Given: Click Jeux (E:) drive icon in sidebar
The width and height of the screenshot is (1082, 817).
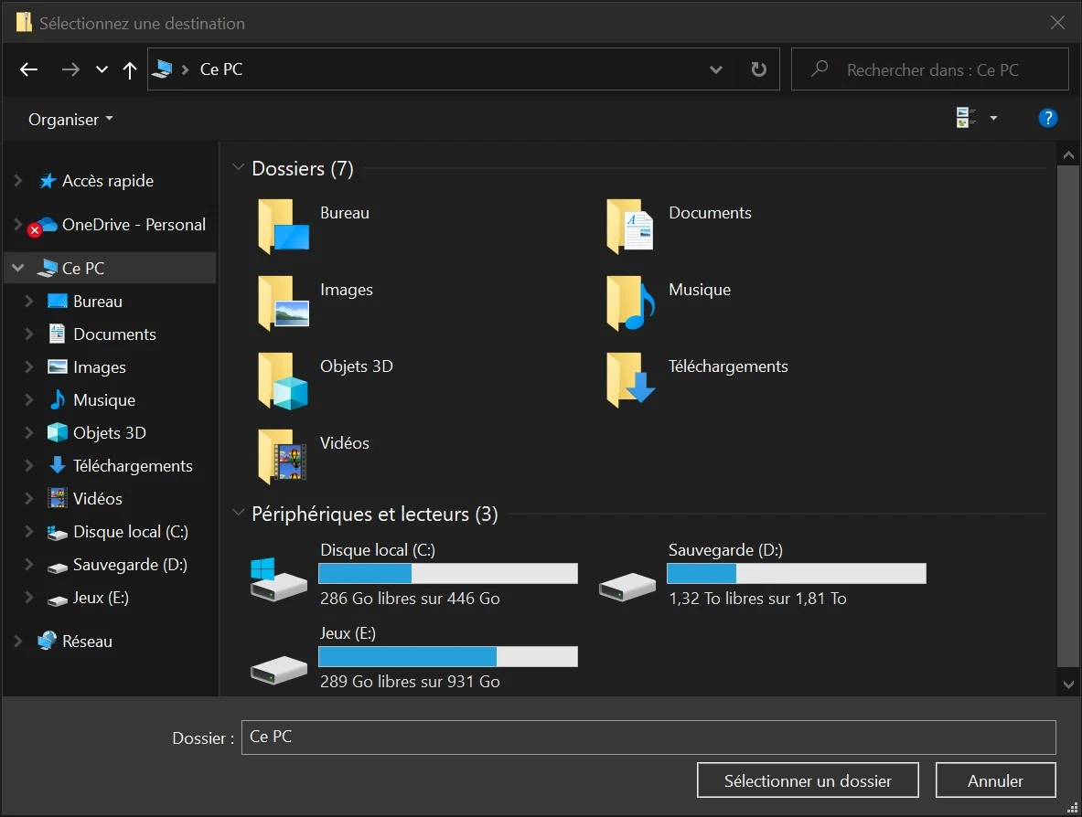Looking at the screenshot, I should [58, 599].
